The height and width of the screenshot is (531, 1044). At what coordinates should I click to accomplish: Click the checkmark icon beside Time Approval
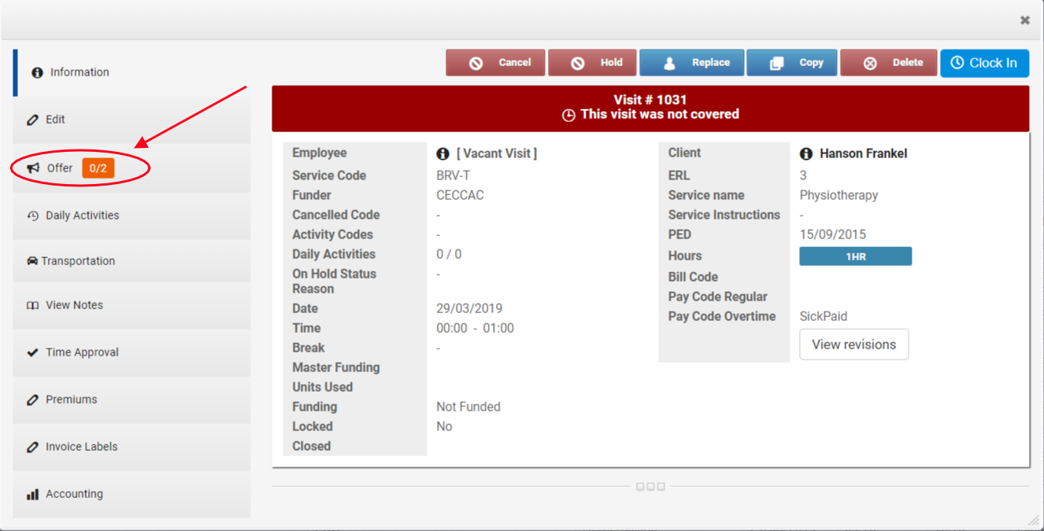pyautogui.click(x=32, y=352)
